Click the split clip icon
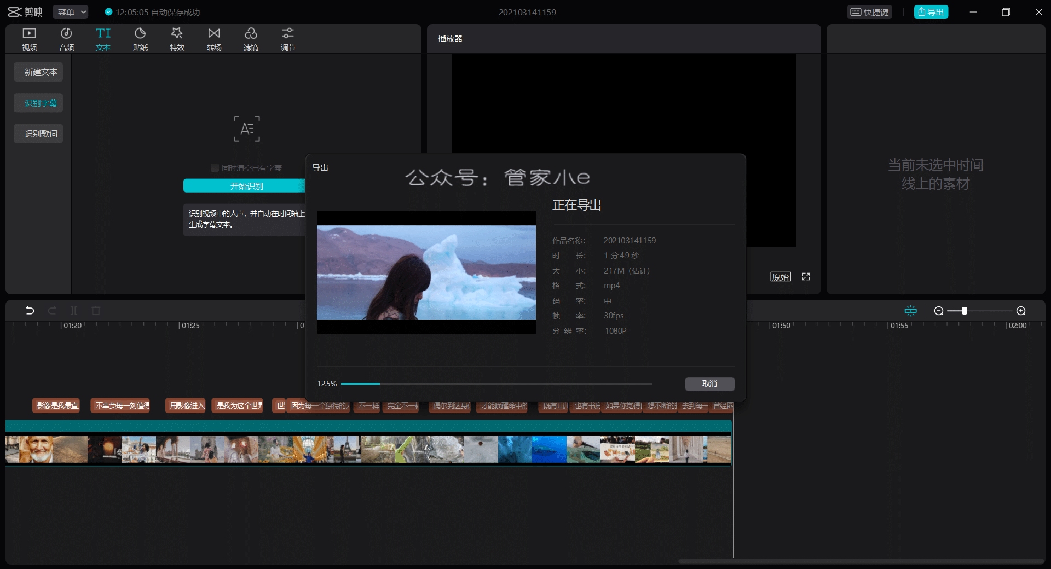Screen dimensions: 1051x569 click(x=74, y=311)
